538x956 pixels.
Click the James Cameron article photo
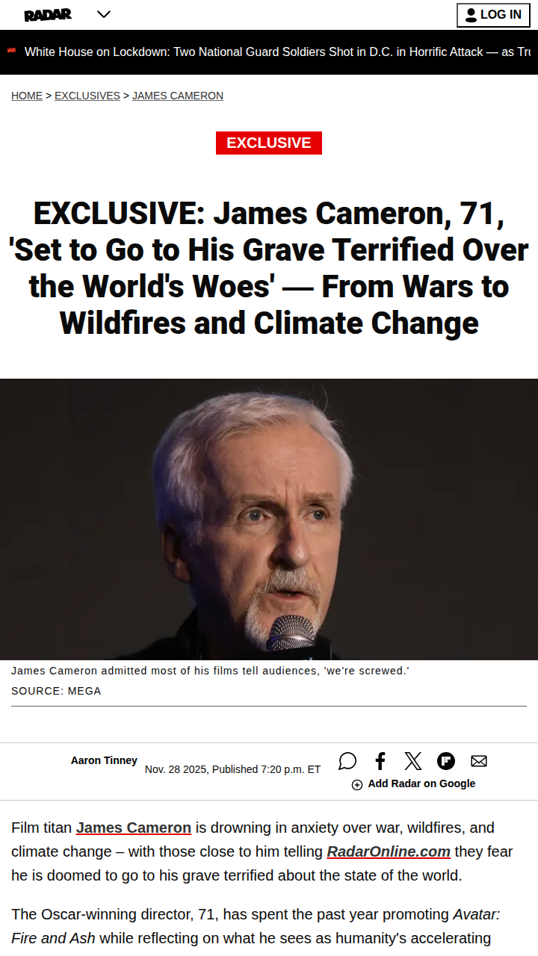tap(269, 519)
